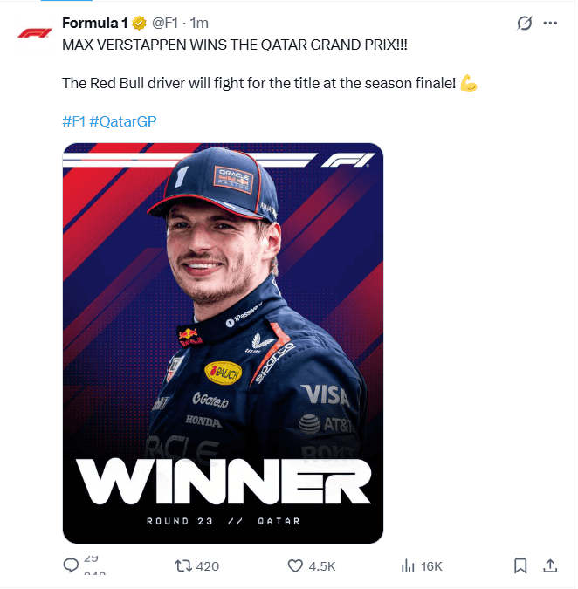
Task: Click the 16K views count
Action: tap(432, 566)
